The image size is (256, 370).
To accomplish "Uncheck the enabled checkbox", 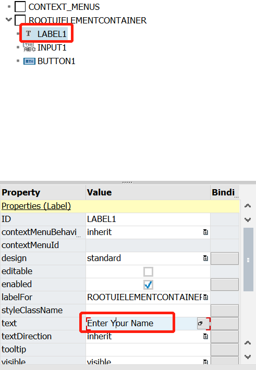I will [x=148, y=285].
